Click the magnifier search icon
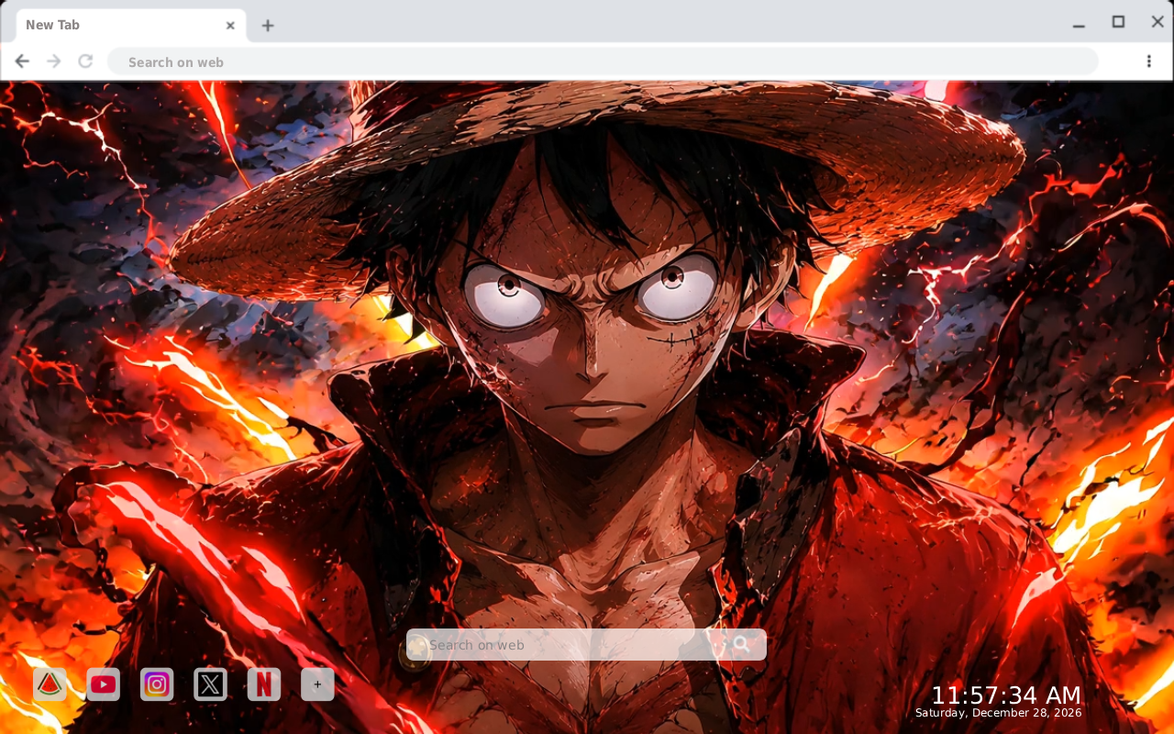 741,644
